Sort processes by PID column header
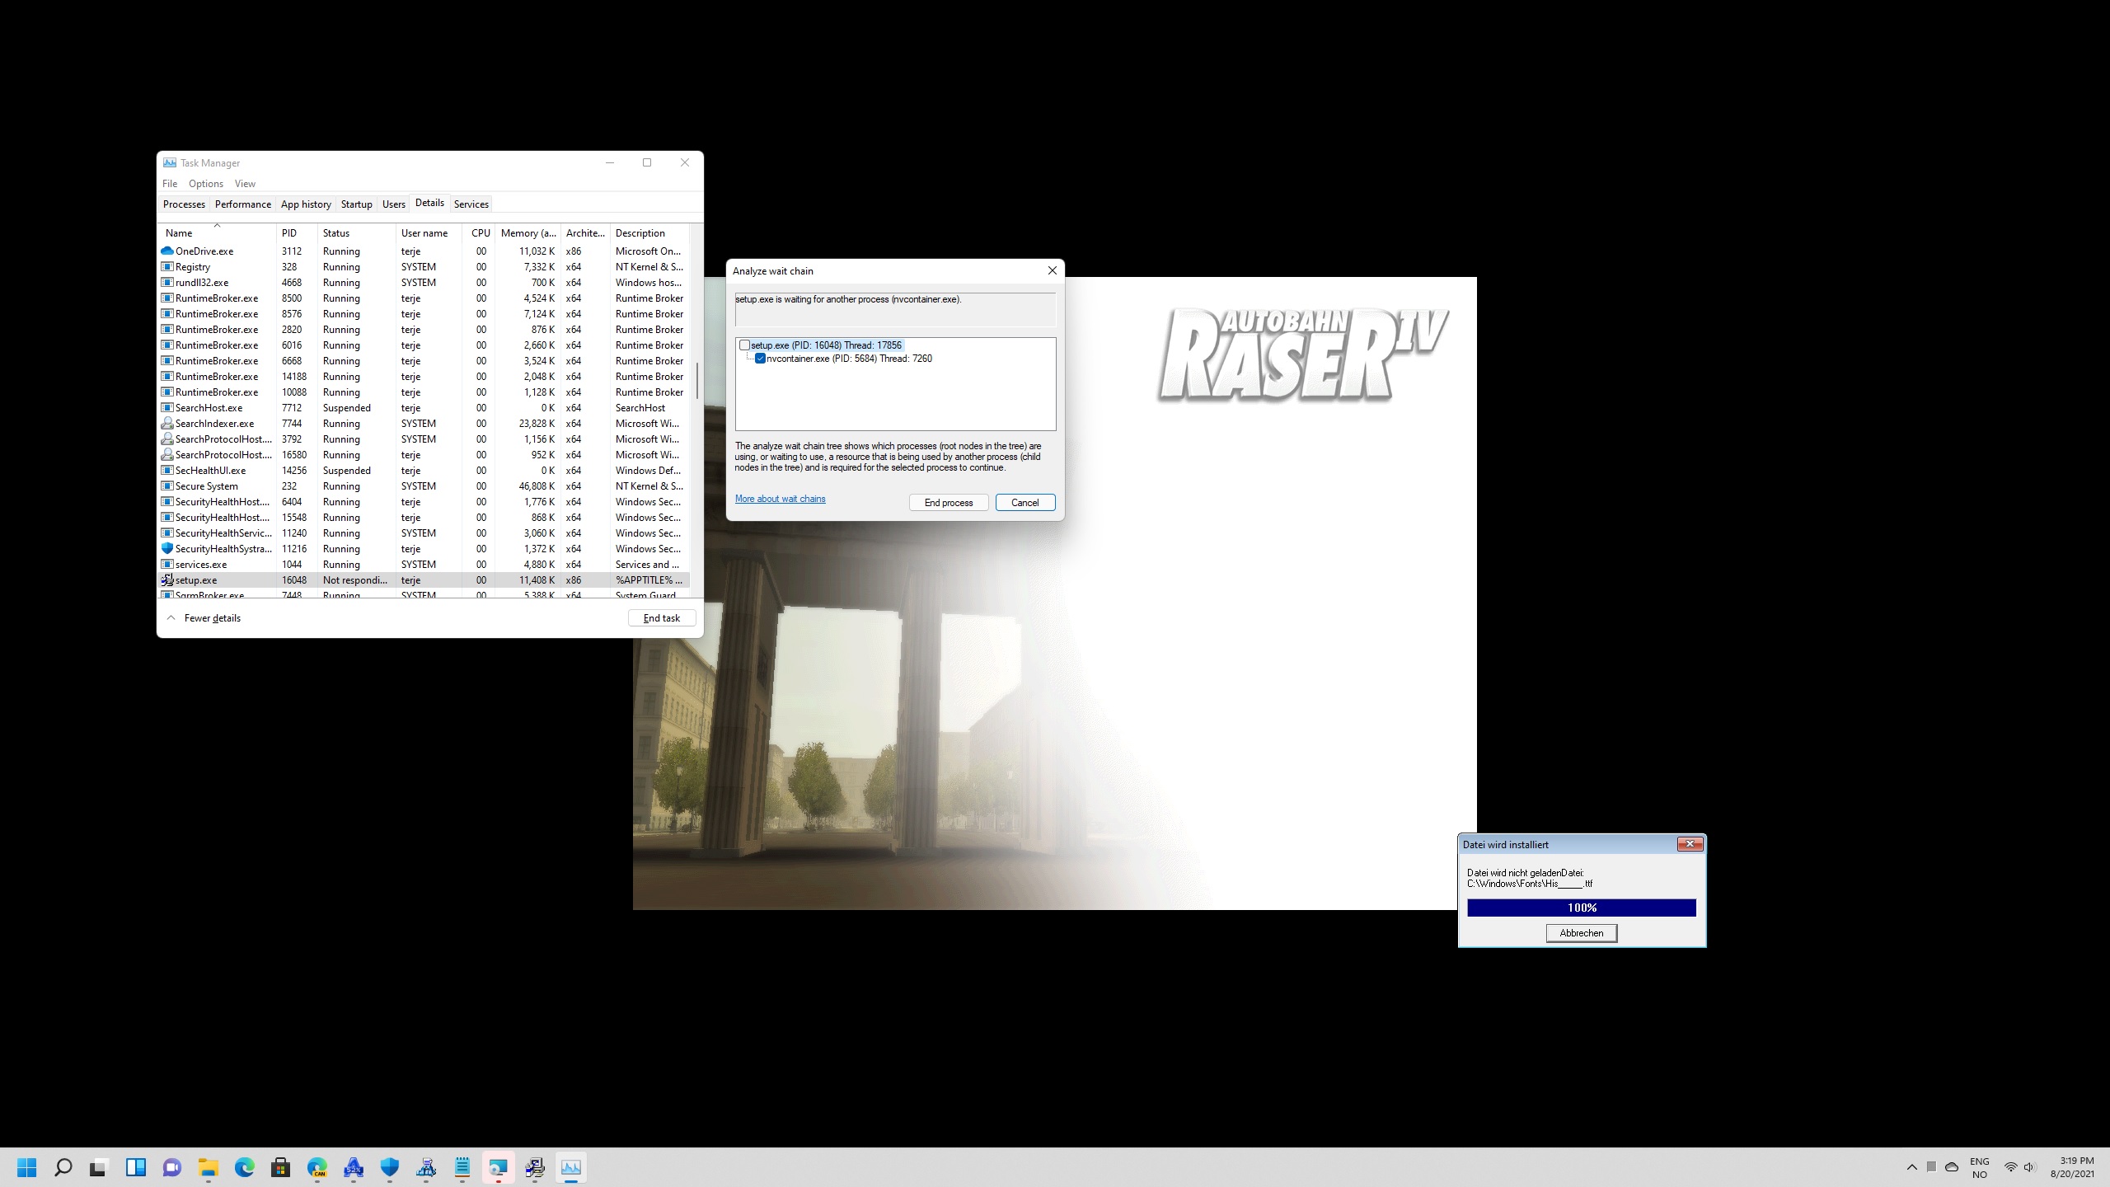Viewport: 2110px width, 1187px height. point(297,233)
